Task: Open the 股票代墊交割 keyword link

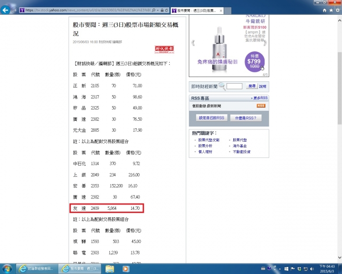Action: 209,140
